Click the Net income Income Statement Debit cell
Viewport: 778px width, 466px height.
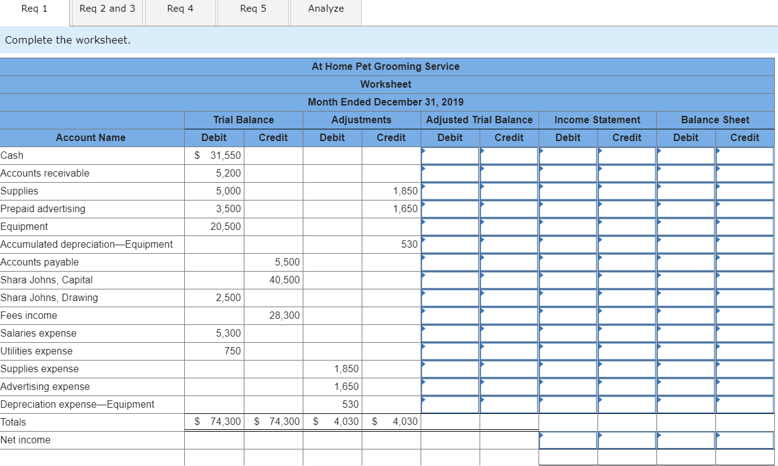(x=567, y=440)
